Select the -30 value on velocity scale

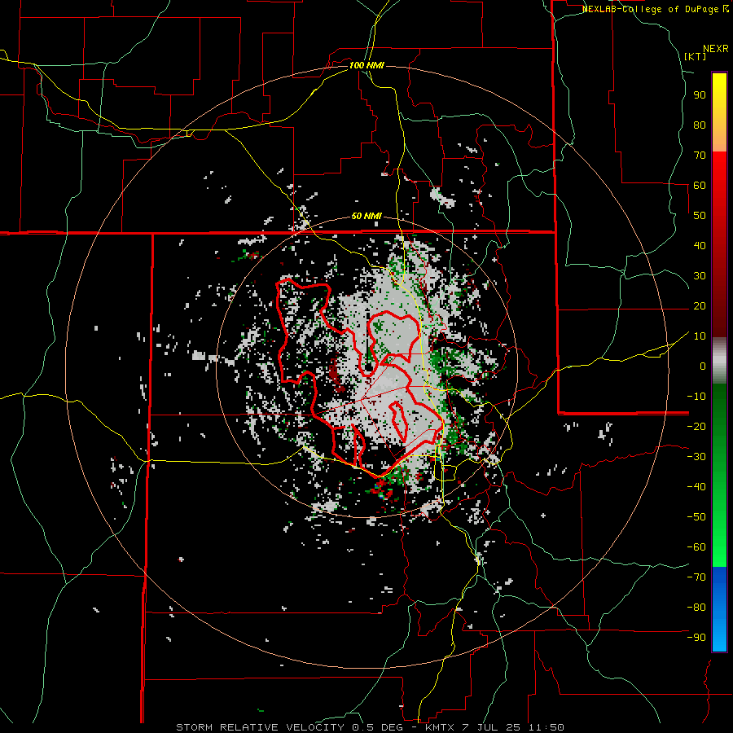pos(696,457)
